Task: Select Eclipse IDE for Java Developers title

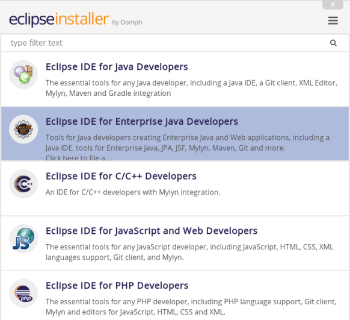Action: pyautogui.click(x=117, y=67)
